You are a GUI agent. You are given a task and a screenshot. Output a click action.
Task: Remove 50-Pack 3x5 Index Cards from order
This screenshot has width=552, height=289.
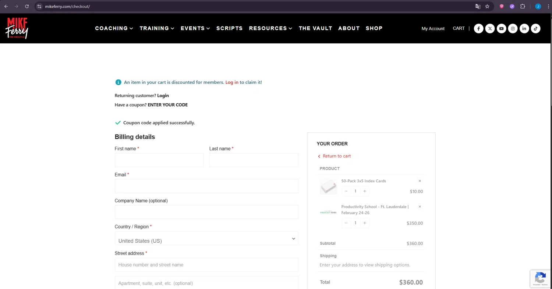coord(420,181)
